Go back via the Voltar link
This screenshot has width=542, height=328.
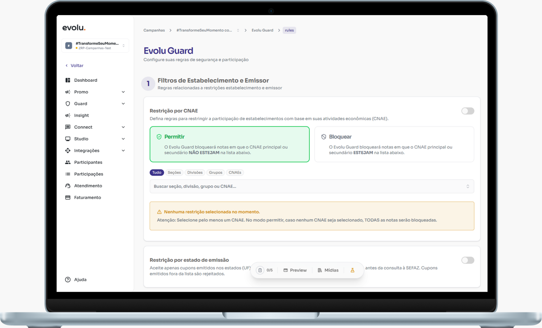(x=75, y=66)
